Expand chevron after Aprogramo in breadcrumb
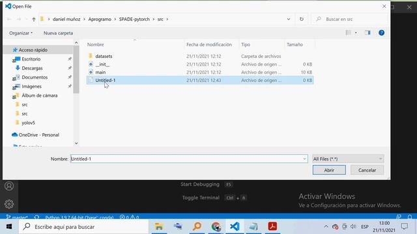 (115, 19)
